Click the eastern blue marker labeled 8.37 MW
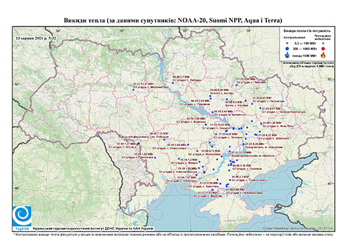This screenshot has width=346, height=244. (260, 108)
